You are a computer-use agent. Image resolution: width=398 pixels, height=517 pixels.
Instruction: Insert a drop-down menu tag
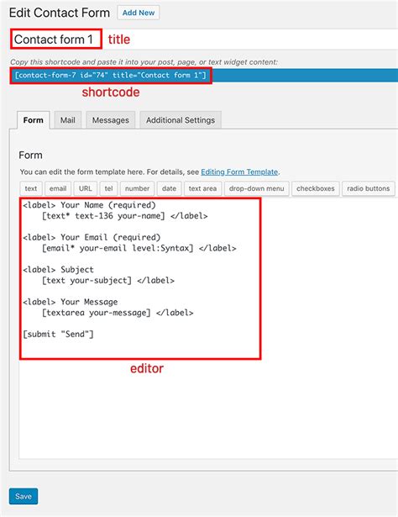tap(257, 188)
